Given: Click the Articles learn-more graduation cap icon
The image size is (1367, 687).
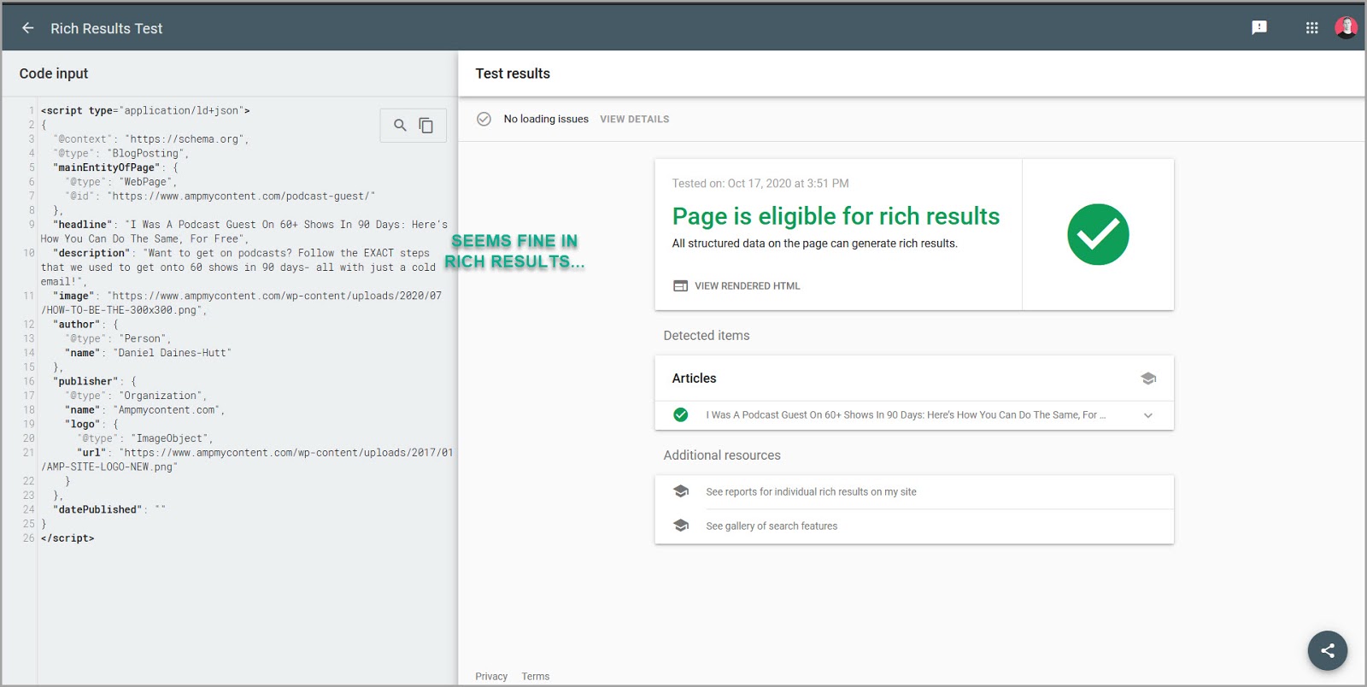Looking at the screenshot, I should pos(1147,379).
